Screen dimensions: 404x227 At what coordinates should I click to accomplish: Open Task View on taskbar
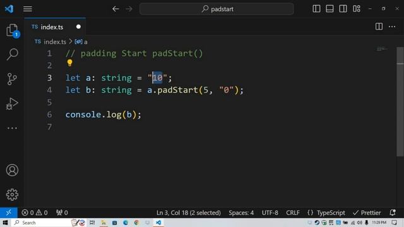click(92, 223)
